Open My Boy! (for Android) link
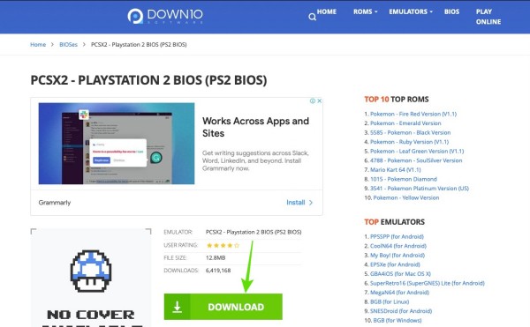Image resolution: width=530 pixels, height=327 pixels. [397, 256]
